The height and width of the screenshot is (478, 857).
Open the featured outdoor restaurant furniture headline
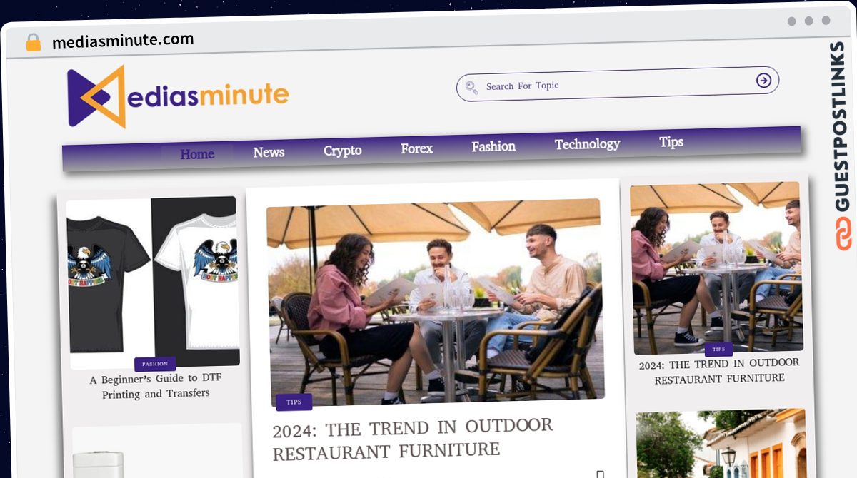pyautogui.click(x=413, y=439)
